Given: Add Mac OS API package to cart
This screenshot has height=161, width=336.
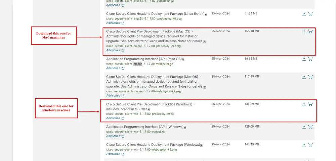Looking at the screenshot, I should [310, 59].
